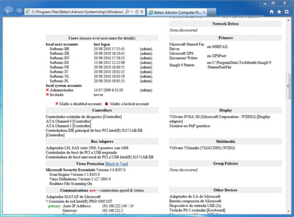This screenshot has width=294, height=217.
Task: Click Microsoft XPS Document Writer entry
Action: coord(183,56)
